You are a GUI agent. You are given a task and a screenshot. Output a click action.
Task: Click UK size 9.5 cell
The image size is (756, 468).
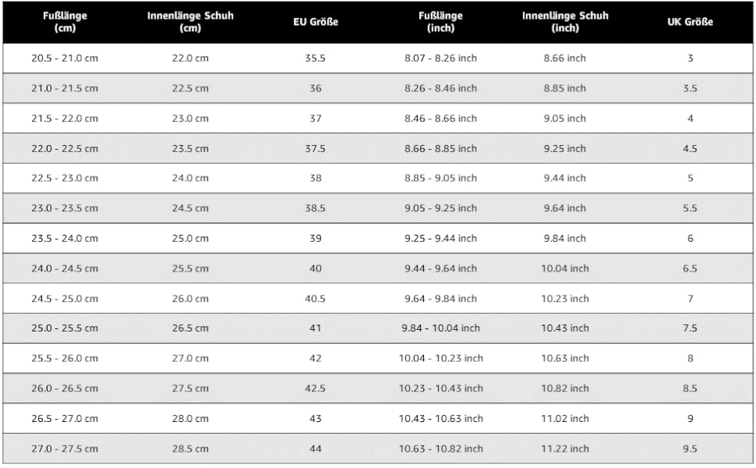[690, 448]
